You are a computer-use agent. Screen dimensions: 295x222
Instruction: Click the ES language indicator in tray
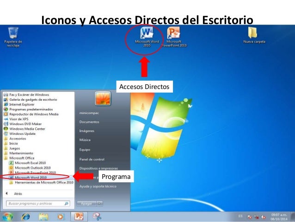(x=240, y=216)
